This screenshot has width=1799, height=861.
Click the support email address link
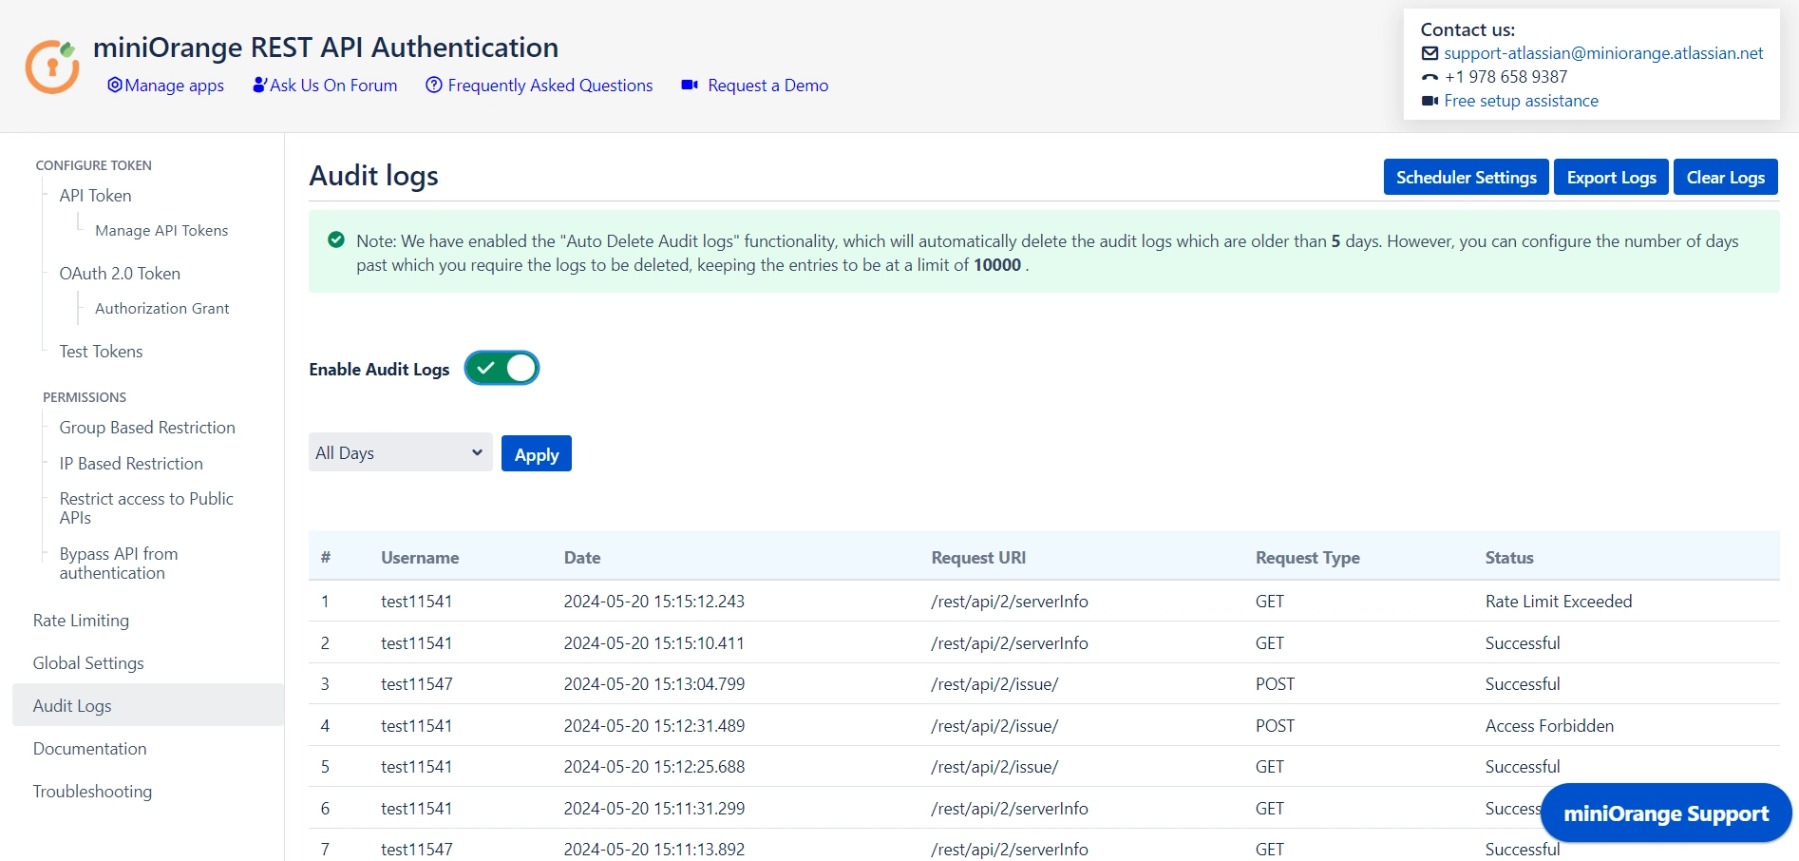point(1603,53)
